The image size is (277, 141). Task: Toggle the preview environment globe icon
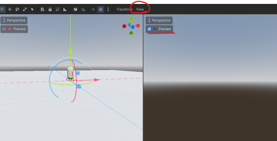101,9
